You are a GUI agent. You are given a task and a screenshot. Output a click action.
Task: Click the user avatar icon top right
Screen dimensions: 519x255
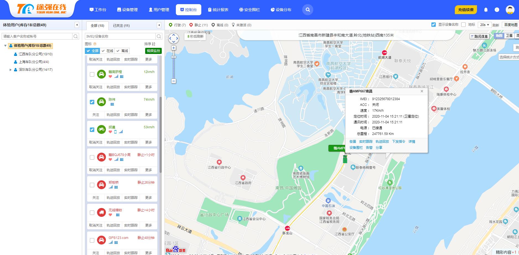pyautogui.click(x=510, y=9)
